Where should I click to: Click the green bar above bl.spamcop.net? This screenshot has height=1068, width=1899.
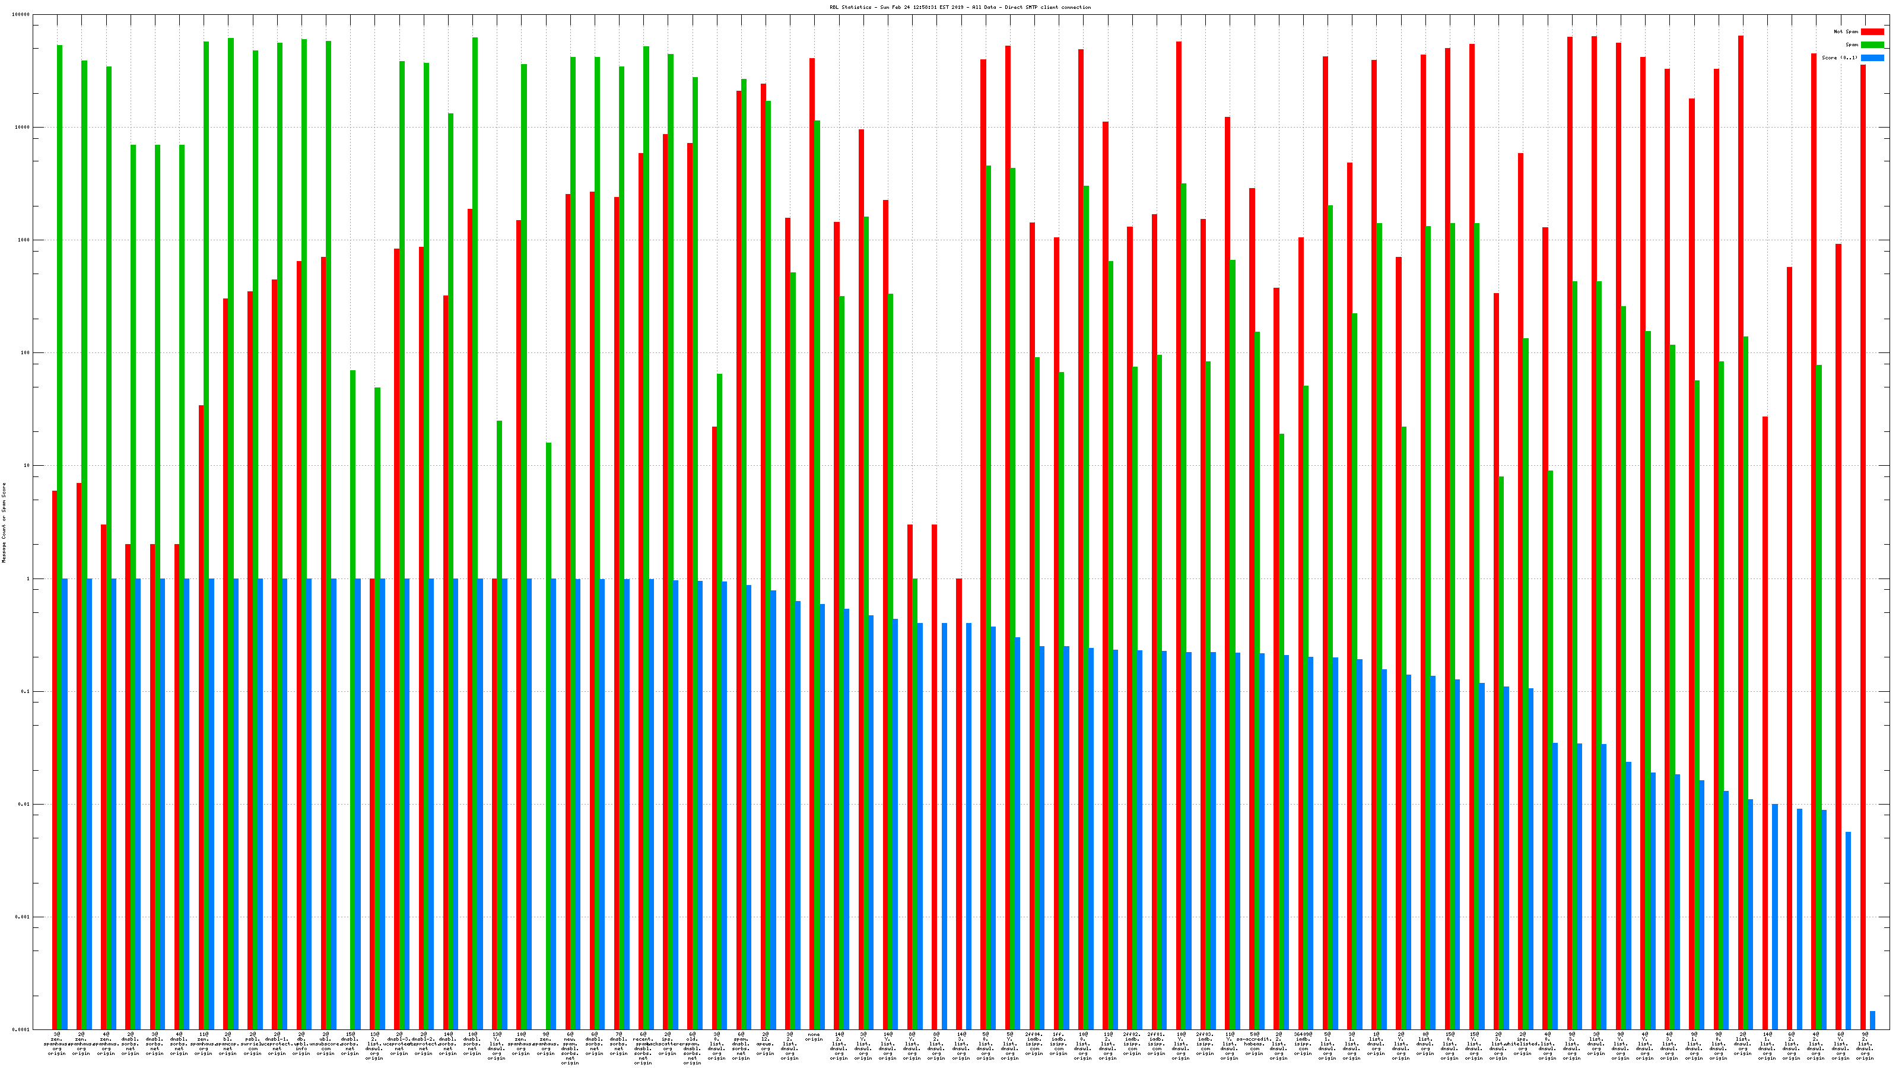tap(231, 516)
